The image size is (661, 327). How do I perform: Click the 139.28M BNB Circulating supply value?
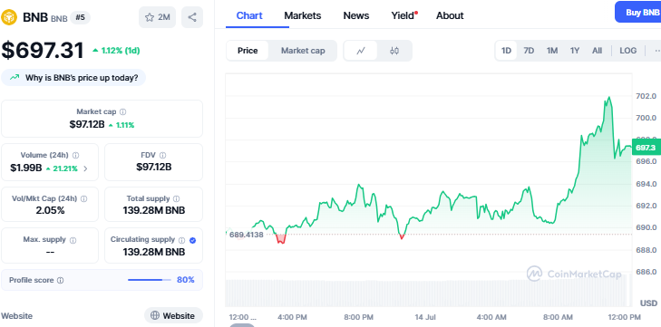[x=154, y=252]
